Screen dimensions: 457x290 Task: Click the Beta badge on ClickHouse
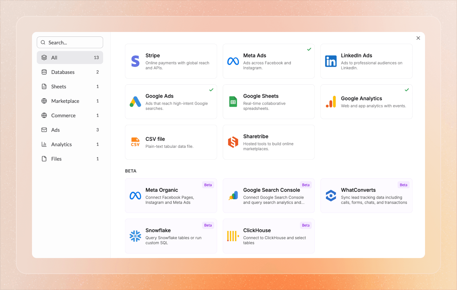306,225
